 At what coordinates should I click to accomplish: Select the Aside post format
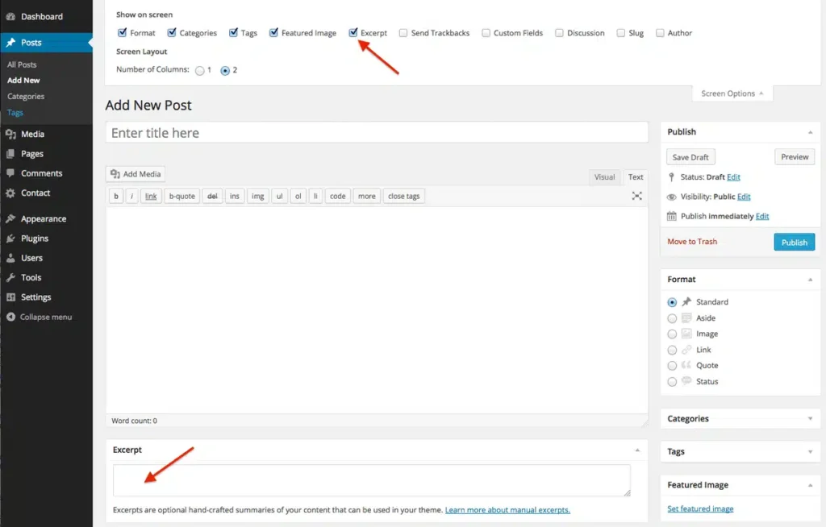point(672,317)
